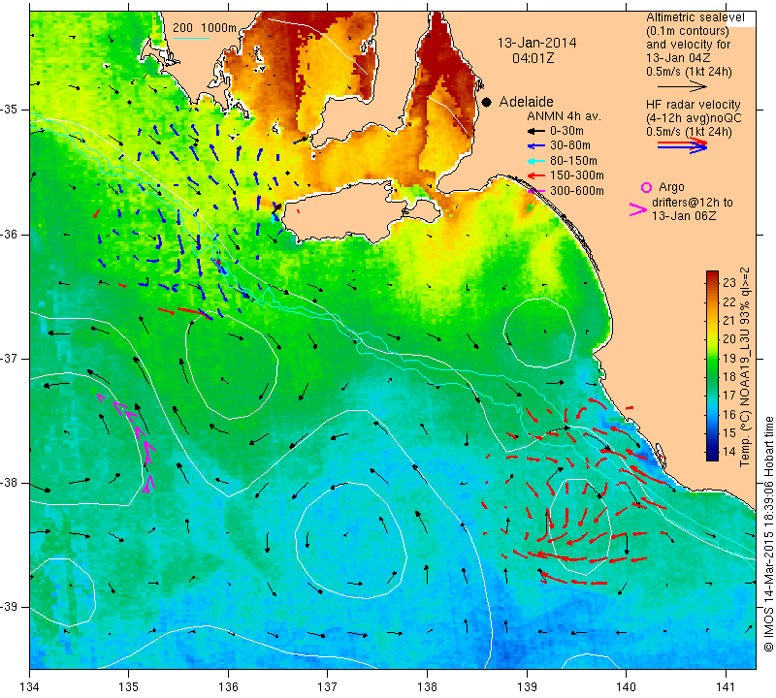
Task: Click the 19 value on temperature scale
Action: pos(729,358)
